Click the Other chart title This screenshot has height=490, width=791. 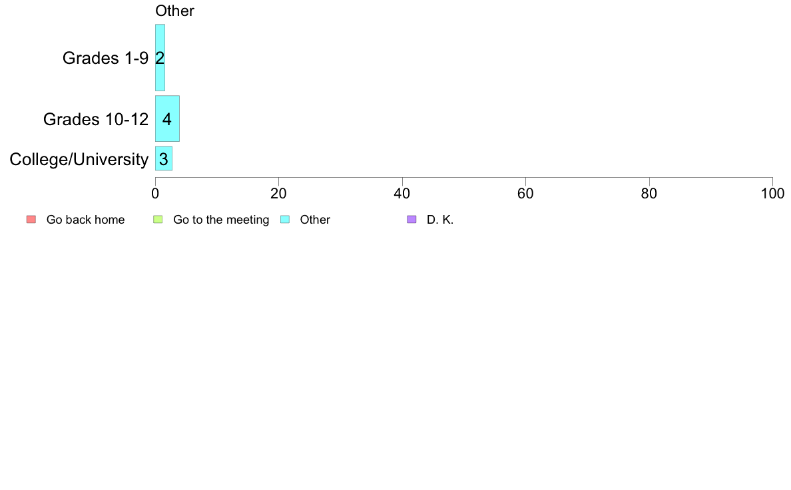click(x=174, y=11)
